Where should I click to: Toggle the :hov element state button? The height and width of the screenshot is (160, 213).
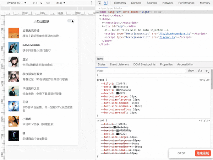(191, 71)
